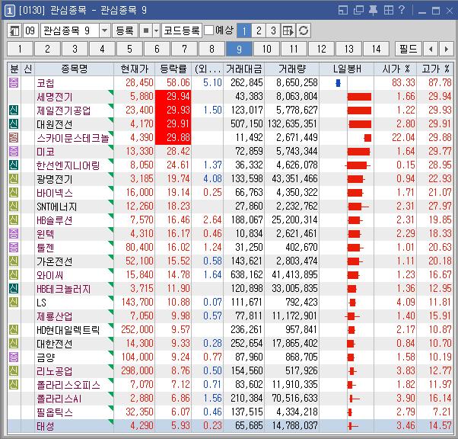Click the 증 badge on the 툴젠 row

point(14,247)
